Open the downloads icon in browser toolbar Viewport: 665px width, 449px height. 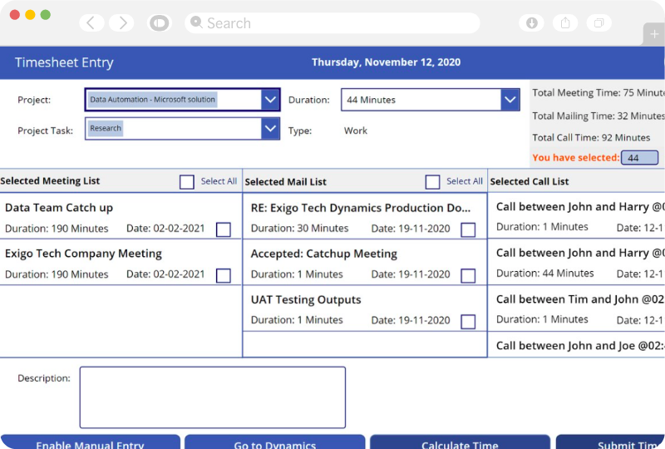[x=531, y=23]
